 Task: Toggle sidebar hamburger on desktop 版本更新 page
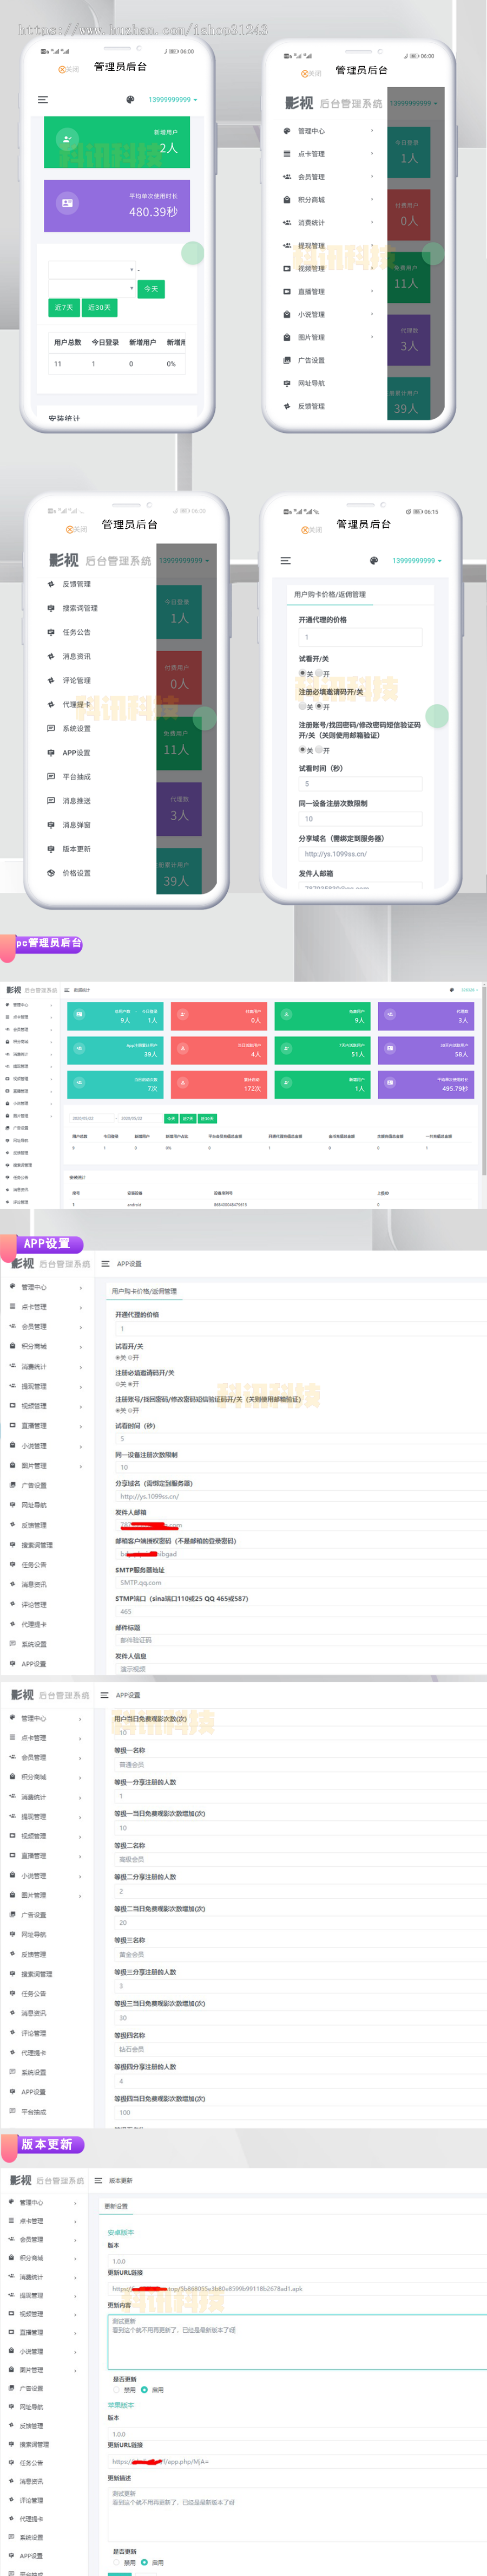(99, 2181)
